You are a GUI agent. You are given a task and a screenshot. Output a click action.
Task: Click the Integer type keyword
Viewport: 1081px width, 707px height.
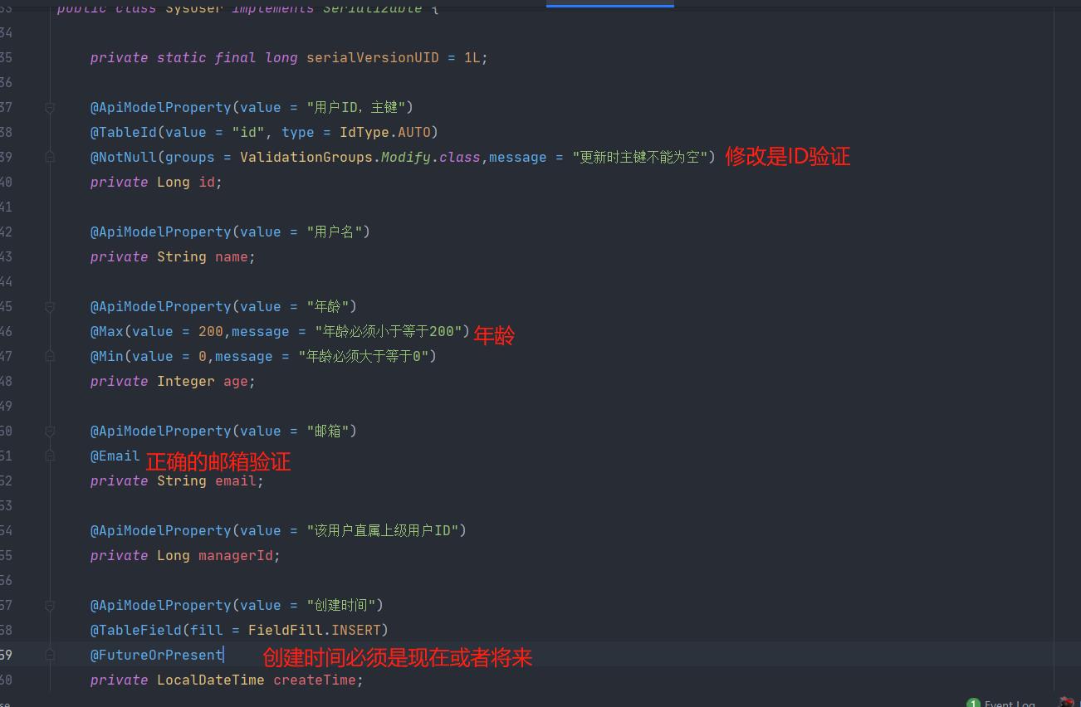click(186, 381)
